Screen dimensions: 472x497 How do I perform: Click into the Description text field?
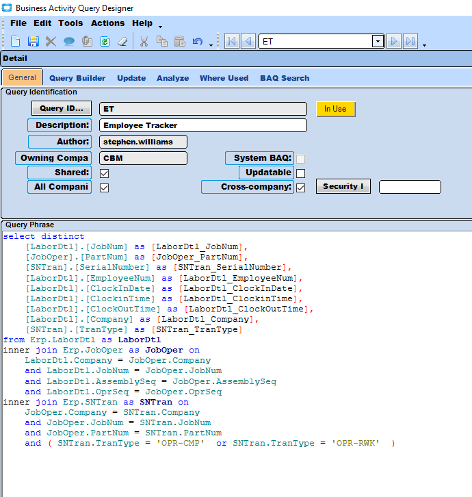[203, 126]
